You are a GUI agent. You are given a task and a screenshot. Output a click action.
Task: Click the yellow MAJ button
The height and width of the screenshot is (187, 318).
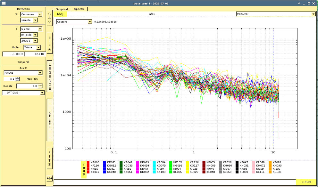[x=60, y=14]
